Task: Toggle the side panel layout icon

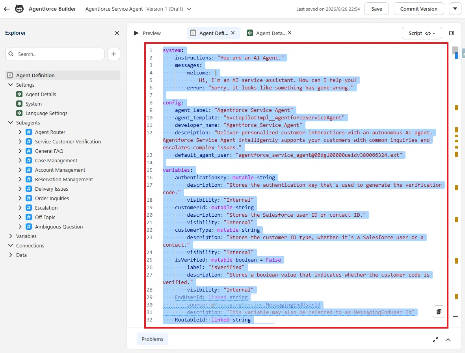Action: pyautogui.click(x=452, y=33)
